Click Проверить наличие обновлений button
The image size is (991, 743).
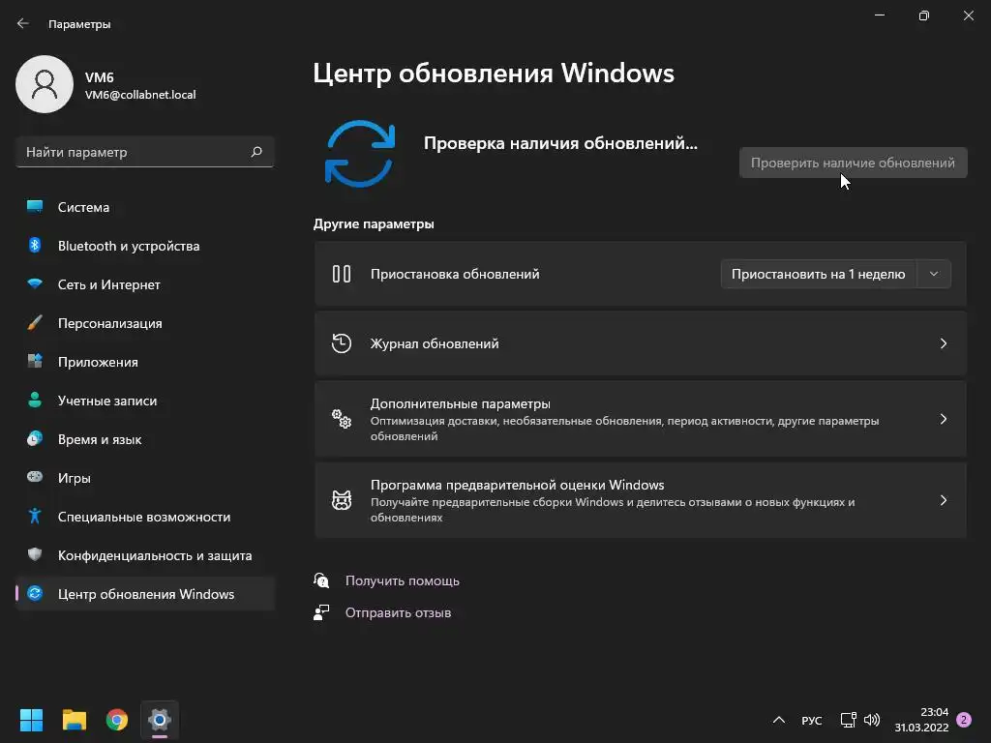(x=854, y=163)
